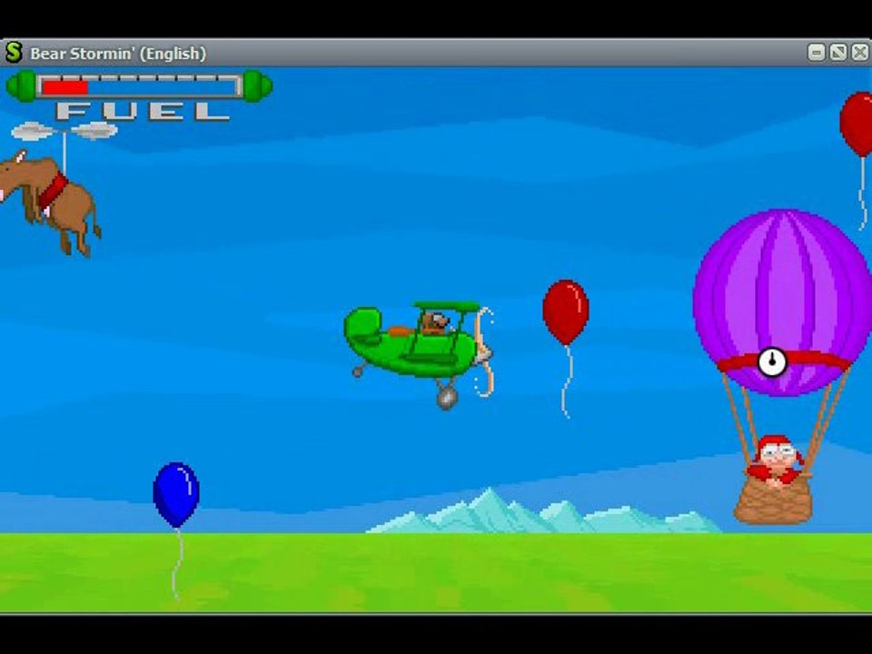This screenshot has height=654, width=872.
Task: Pop the blue balloon above the grass
Action: pos(175,494)
